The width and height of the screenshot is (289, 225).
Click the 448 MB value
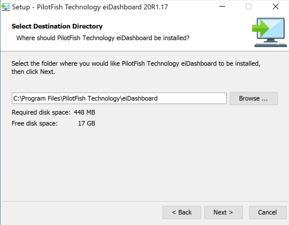pos(84,112)
